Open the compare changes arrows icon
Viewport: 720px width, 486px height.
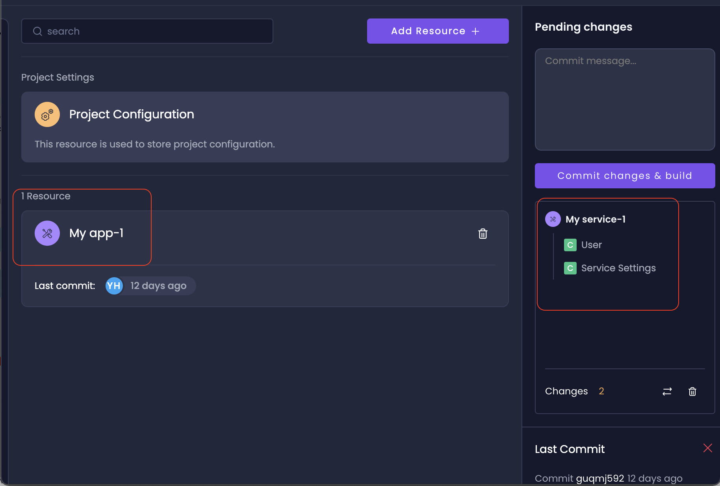click(x=667, y=391)
